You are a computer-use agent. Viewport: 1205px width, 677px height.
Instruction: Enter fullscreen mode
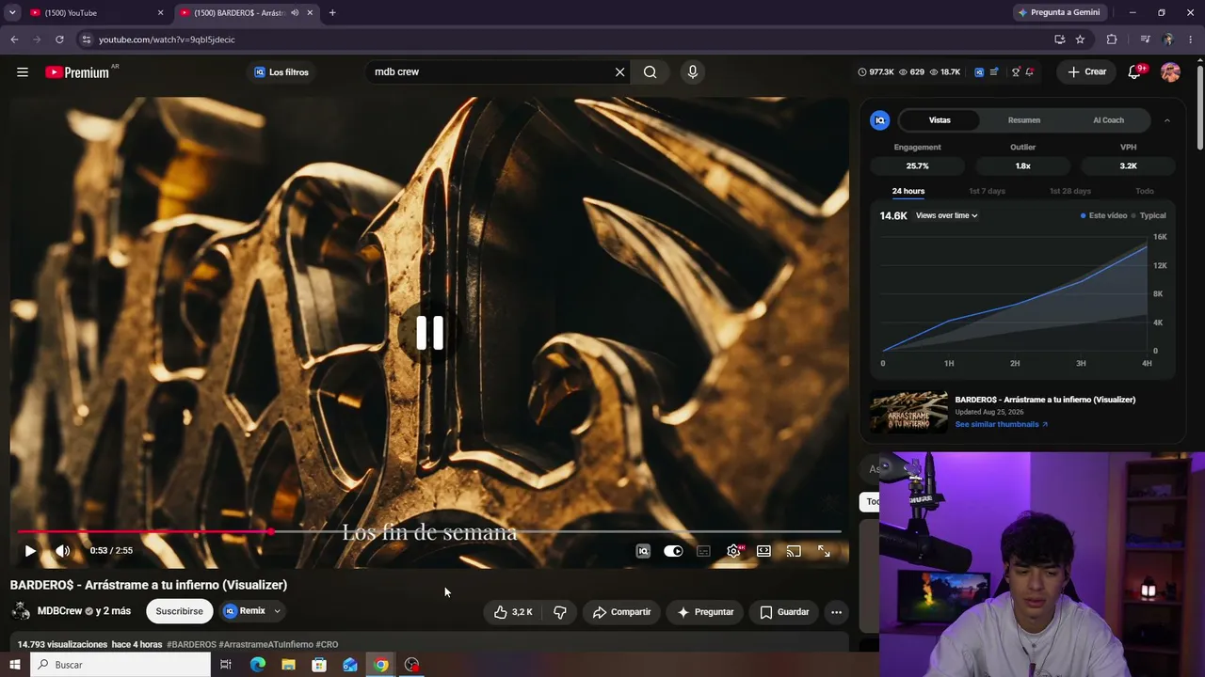(824, 551)
